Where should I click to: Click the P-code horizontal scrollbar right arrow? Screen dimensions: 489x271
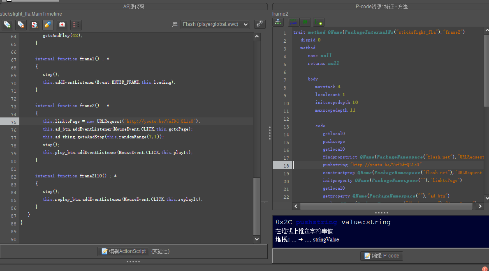tap(479, 206)
